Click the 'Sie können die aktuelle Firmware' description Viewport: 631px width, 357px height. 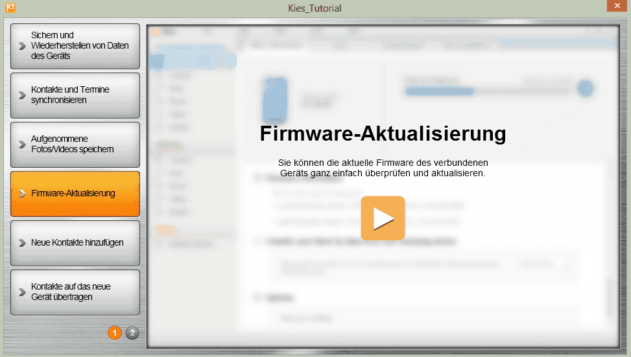(383, 168)
